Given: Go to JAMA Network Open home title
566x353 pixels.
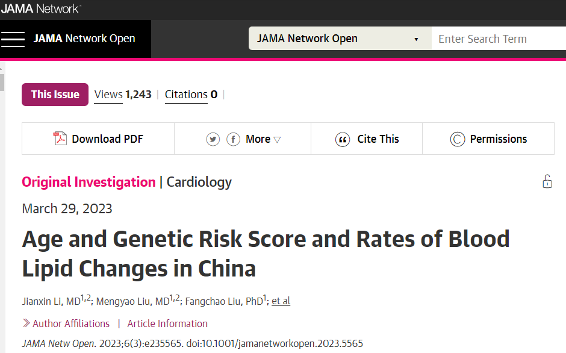Looking at the screenshot, I should 84,39.
